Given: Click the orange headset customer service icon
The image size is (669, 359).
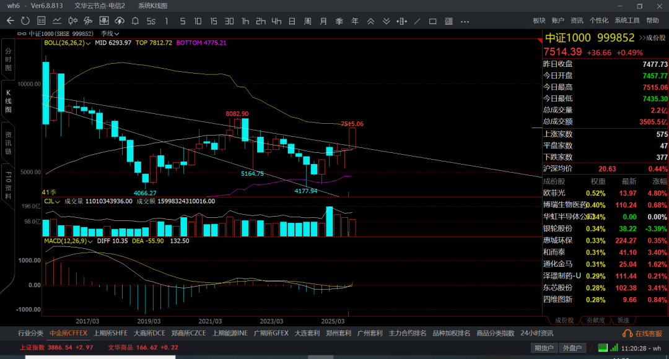Looking at the screenshot, I should tap(627, 334).
